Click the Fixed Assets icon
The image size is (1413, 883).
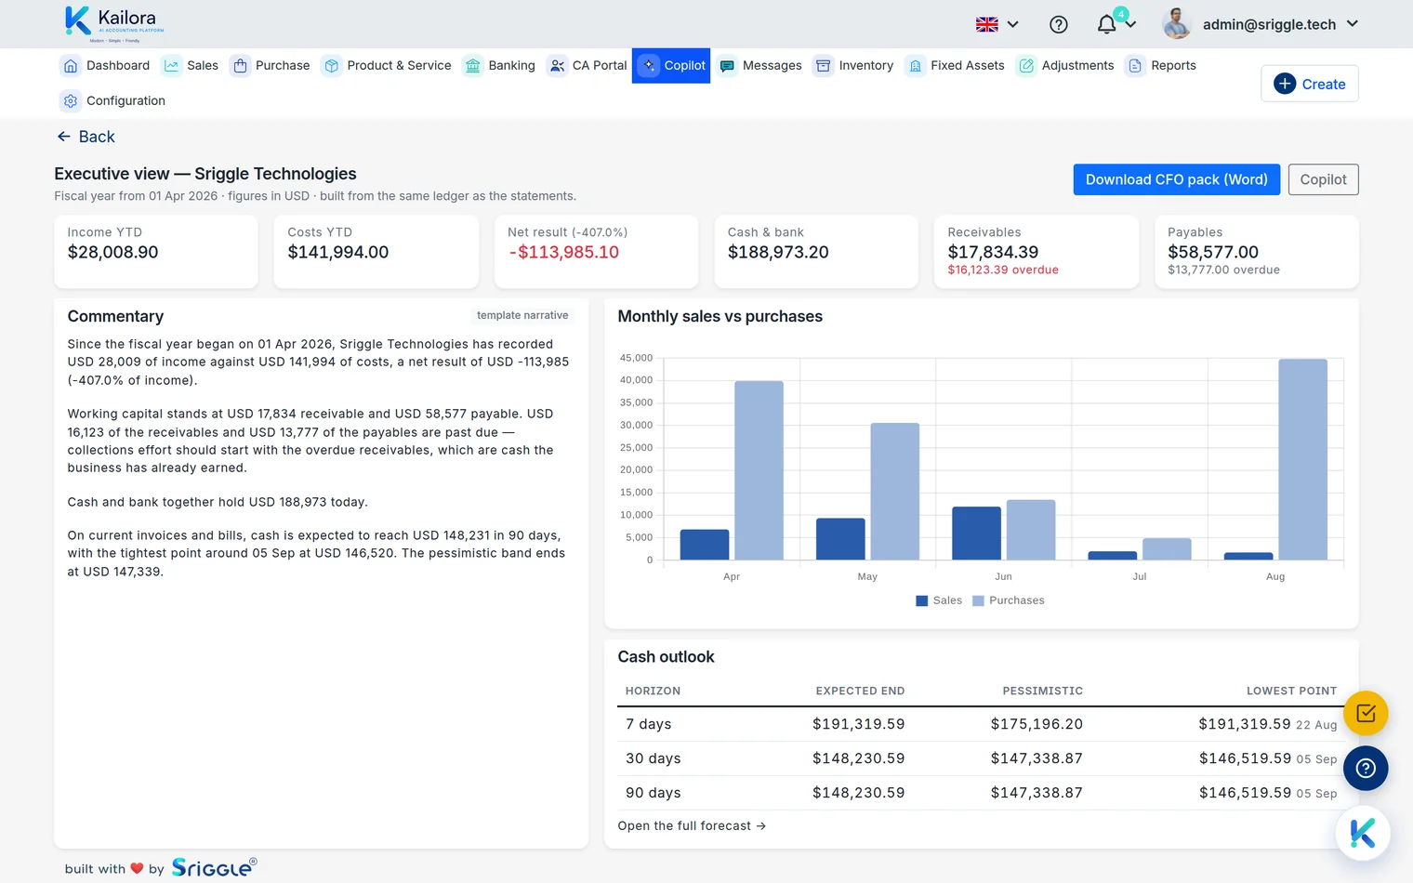pos(915,66)
